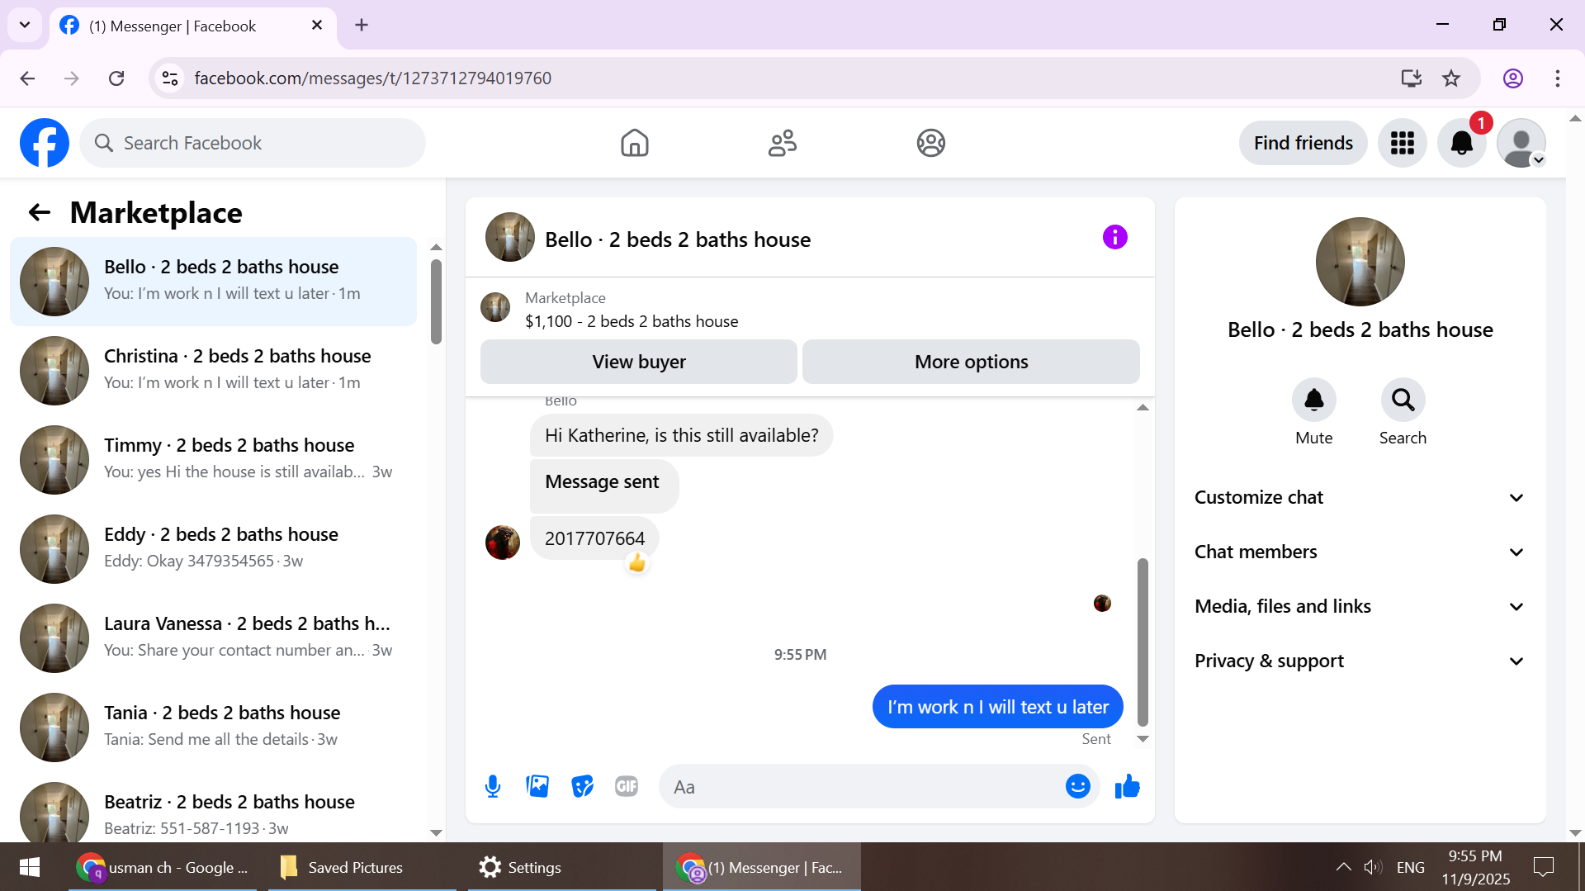1585x891 pixels.
Task: Click the conversation list scrollbar thumb
Action: [x=436, y=301]
